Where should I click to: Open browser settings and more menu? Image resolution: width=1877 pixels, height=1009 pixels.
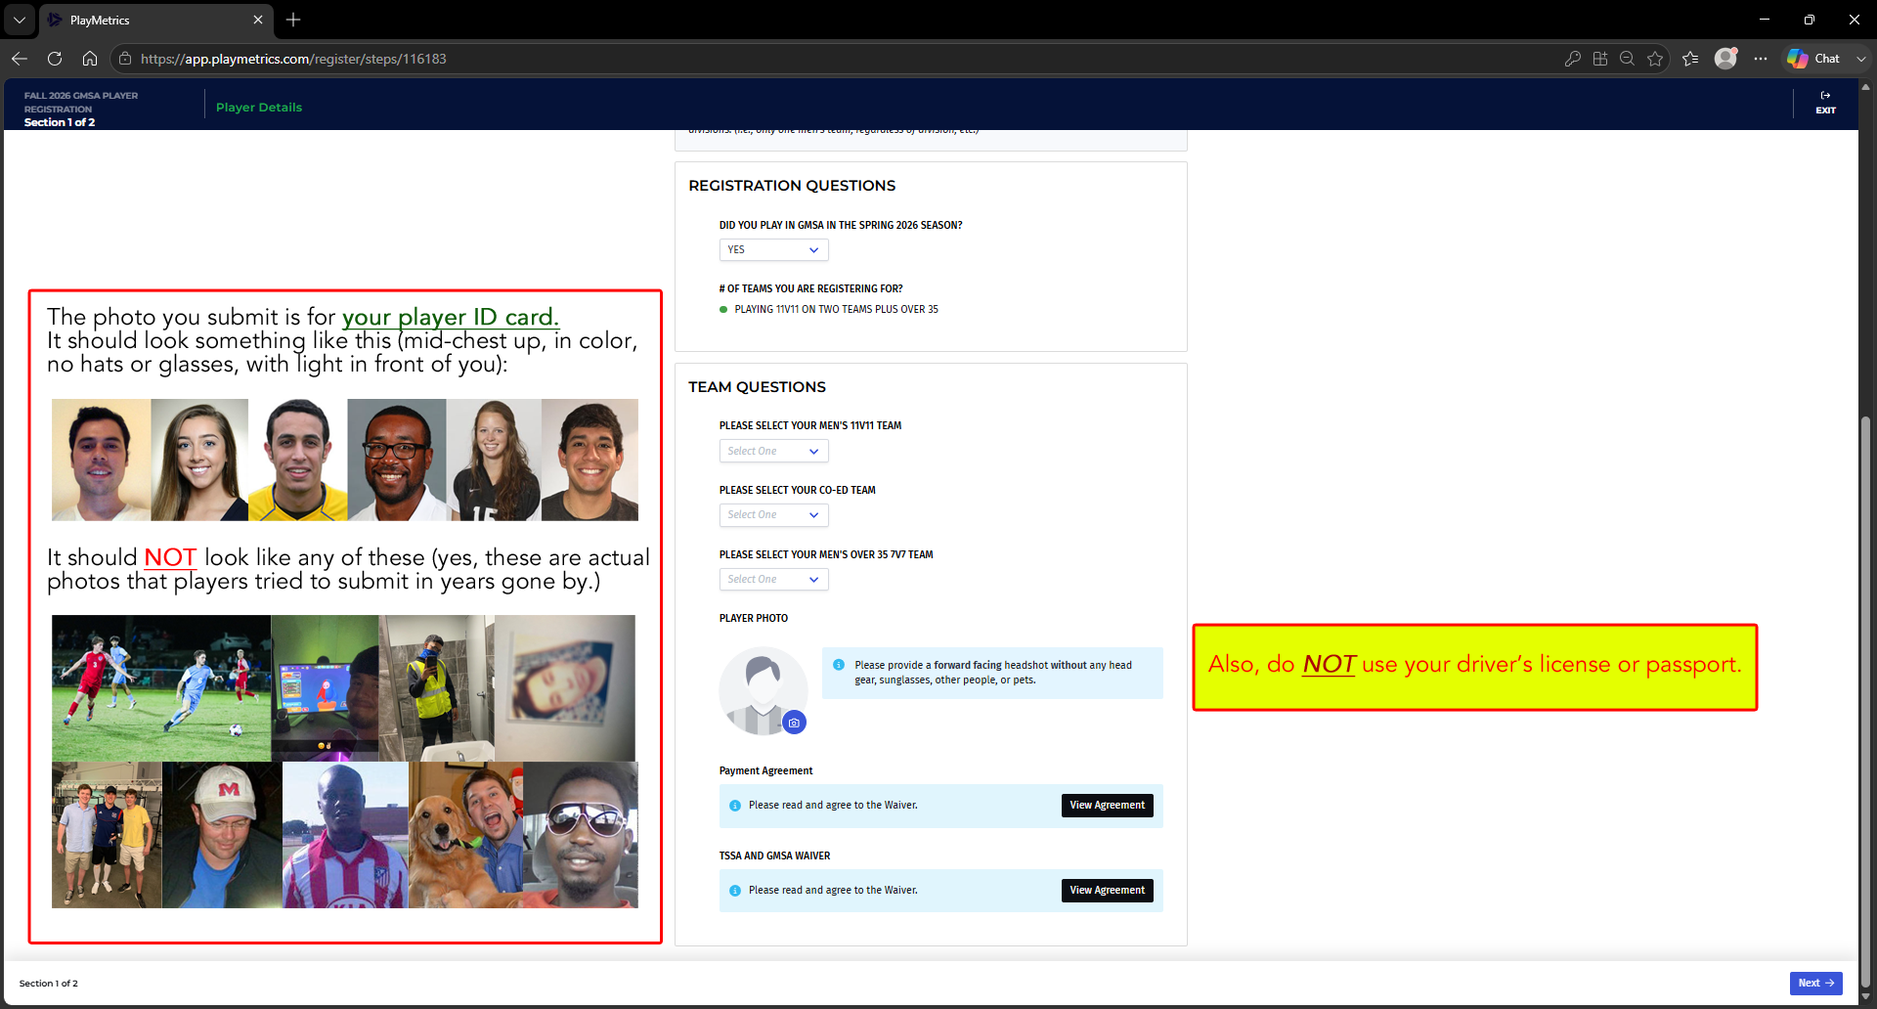click(1761, 59)
